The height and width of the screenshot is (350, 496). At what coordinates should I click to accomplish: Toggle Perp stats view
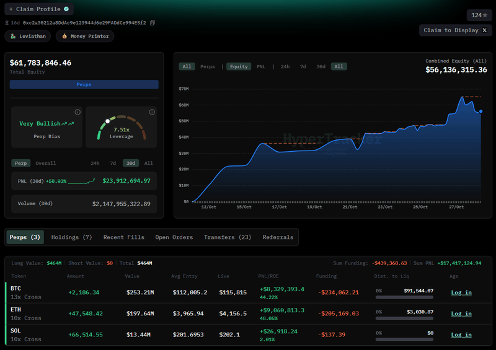[x=21, y=163]
